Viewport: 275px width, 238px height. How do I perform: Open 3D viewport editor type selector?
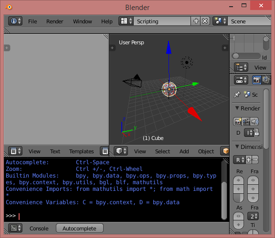[121, 151]
